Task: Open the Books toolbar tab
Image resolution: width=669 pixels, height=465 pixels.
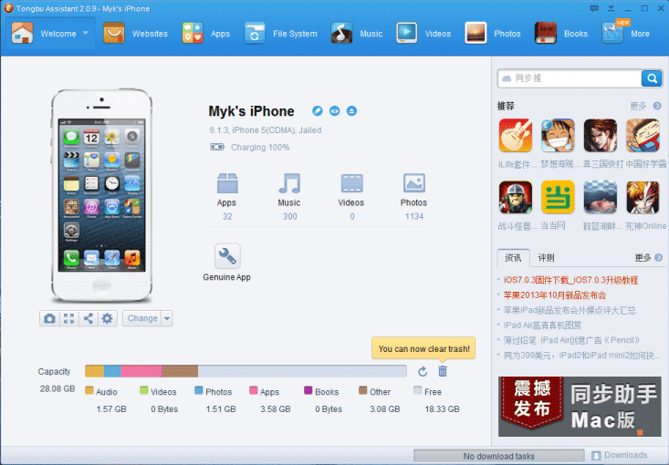Action: (561, 33)
